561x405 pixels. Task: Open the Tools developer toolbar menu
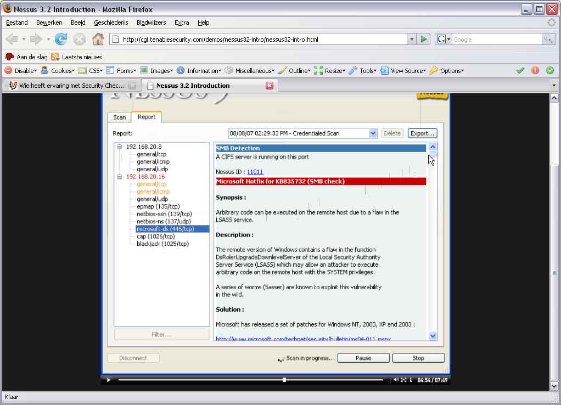362,70
